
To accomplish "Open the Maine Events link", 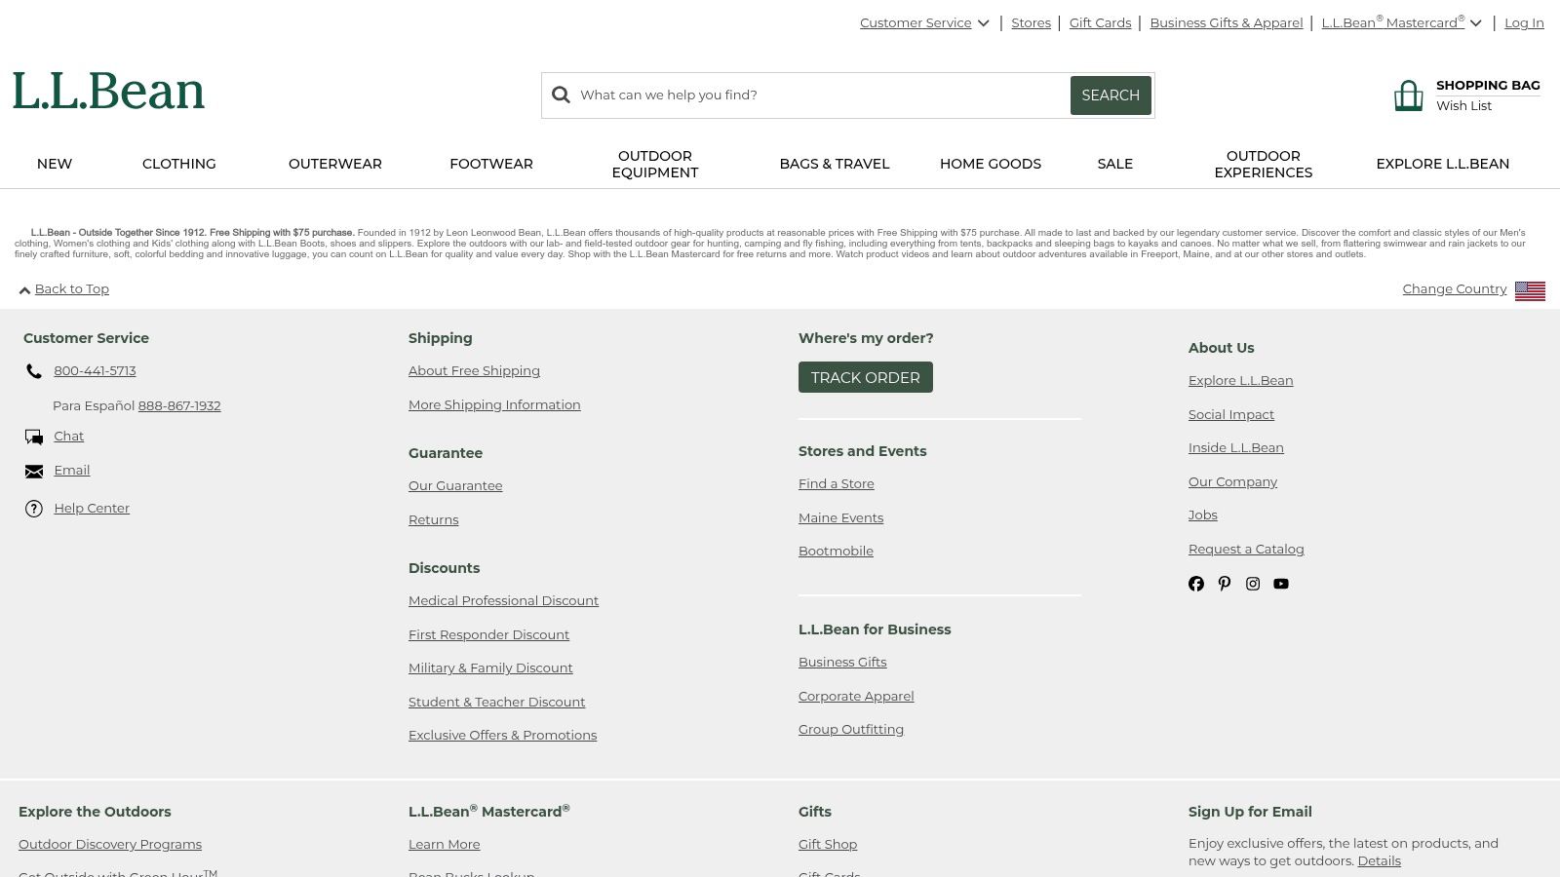I will [x=840, y=518].
